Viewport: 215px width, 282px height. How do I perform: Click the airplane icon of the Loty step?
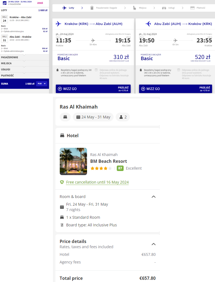tap(65, 8)
